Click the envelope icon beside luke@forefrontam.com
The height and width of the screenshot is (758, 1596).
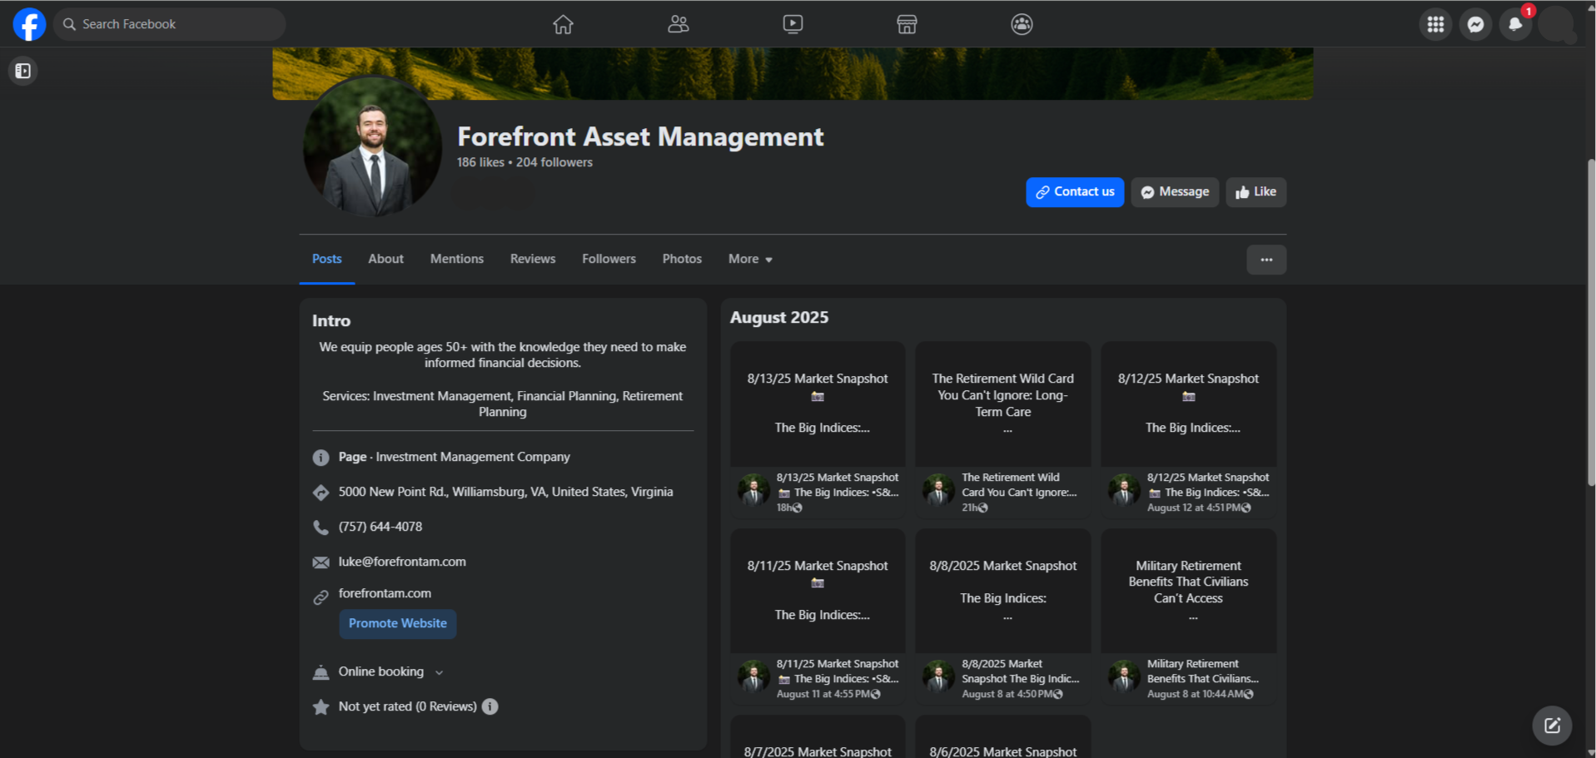[321, 562]
